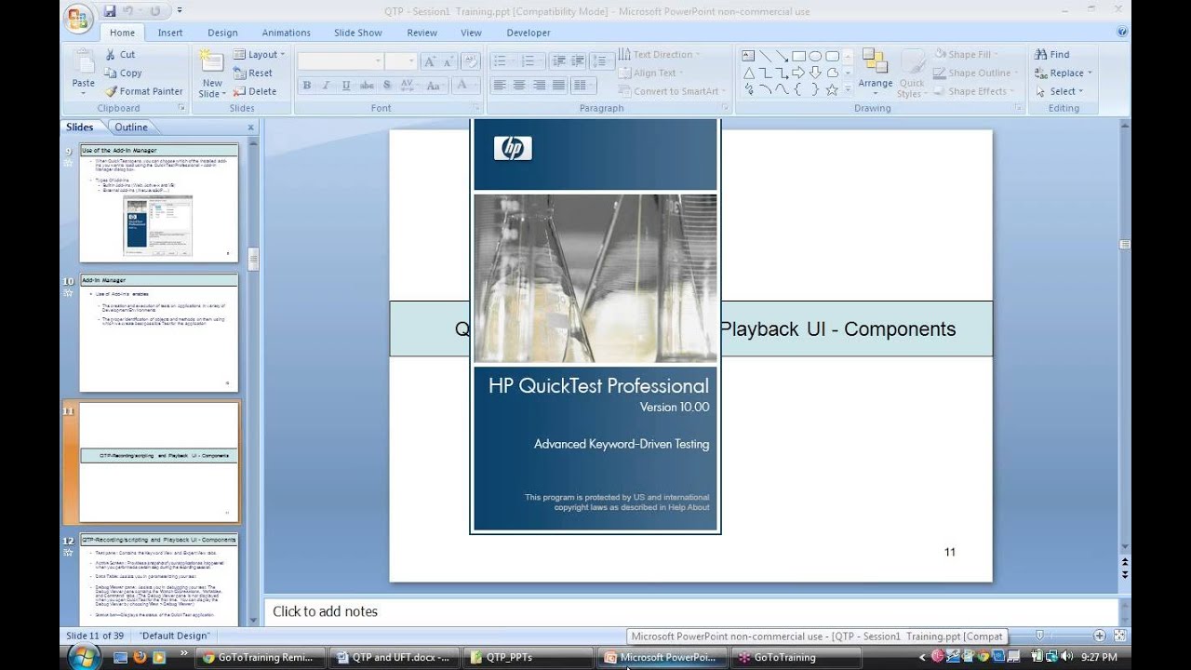Toggle Underline formatting

point(346,86)
